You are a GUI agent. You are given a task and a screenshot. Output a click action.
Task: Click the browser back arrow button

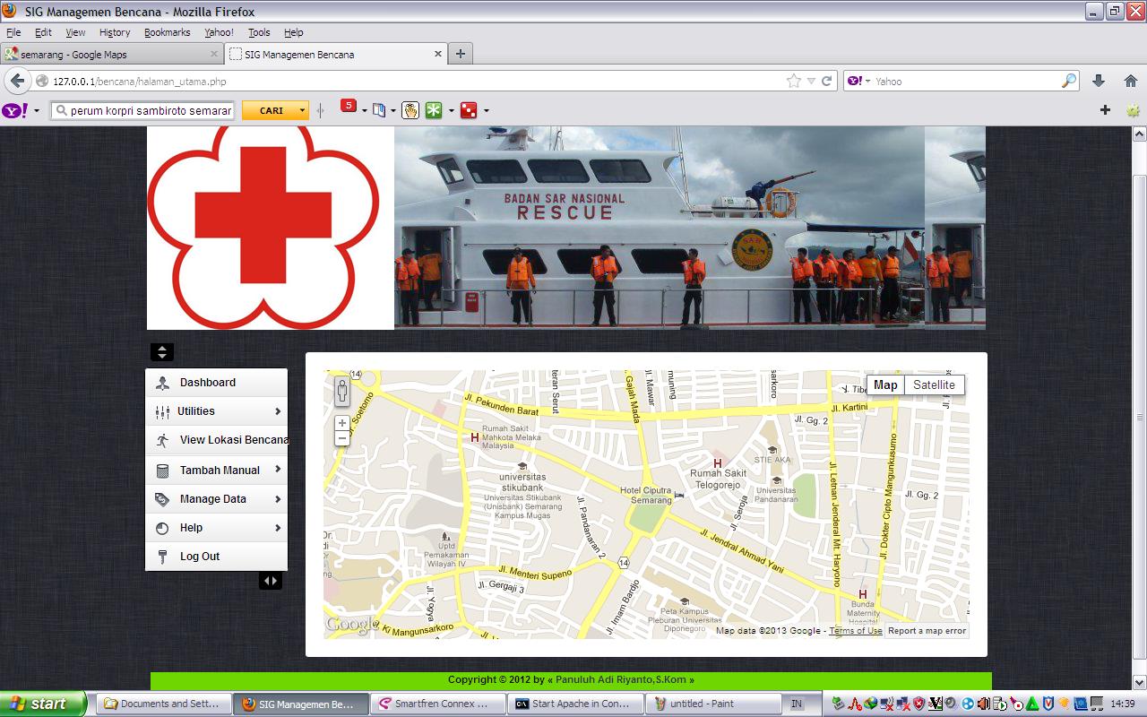[x=17, y=81]
